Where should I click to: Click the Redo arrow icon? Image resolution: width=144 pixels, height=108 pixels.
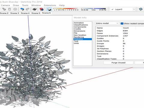(x=28, y=9)
